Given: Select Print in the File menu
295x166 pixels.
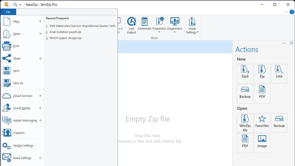Looking at the screenshot, I should click(16, 46).
